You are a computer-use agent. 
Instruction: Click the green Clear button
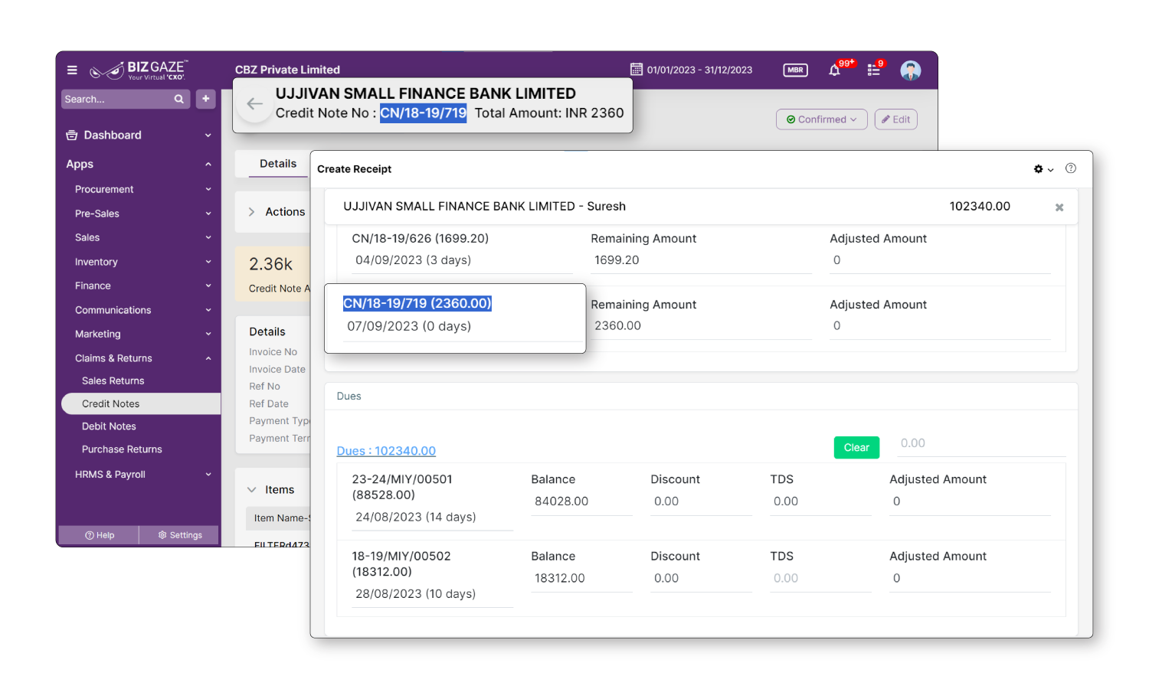tap(856, 448)
